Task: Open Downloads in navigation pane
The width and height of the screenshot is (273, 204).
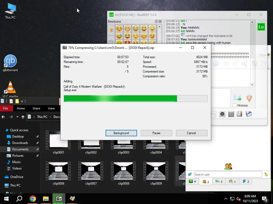Action: (20, 143)
